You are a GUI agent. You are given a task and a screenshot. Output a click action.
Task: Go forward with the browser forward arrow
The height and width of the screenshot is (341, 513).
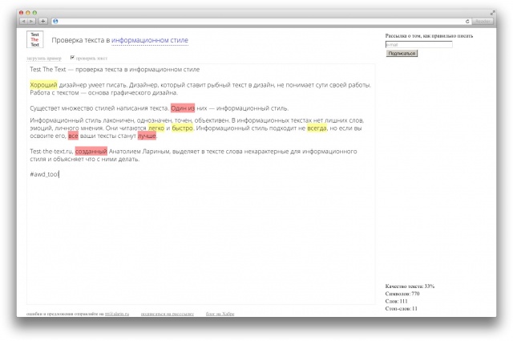click(31, 22)
